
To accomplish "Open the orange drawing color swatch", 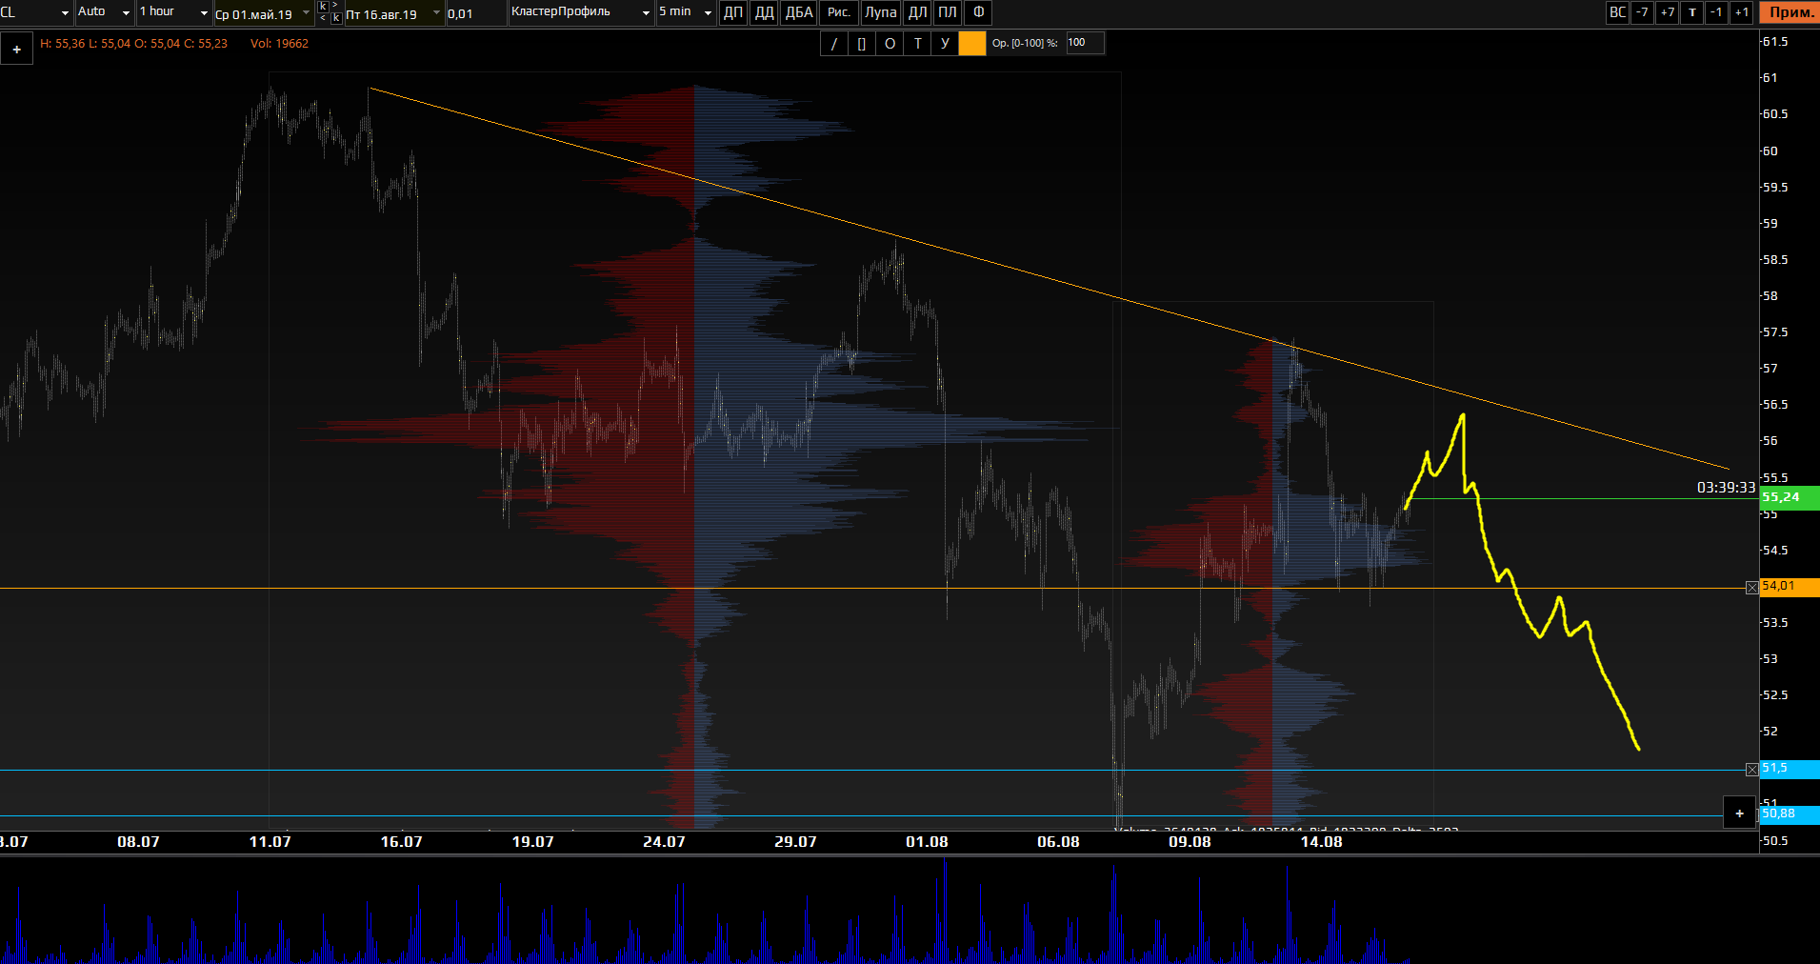I will (x=972, y=44).
